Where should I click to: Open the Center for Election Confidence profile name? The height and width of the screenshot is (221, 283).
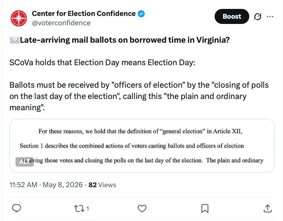(84, 14)
